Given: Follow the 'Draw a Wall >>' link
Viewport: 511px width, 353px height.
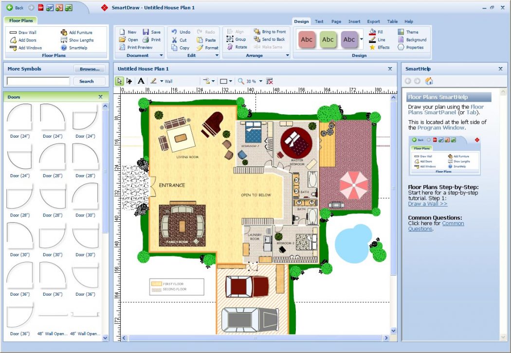Looking at the screenshot, I should pos(427,204).
